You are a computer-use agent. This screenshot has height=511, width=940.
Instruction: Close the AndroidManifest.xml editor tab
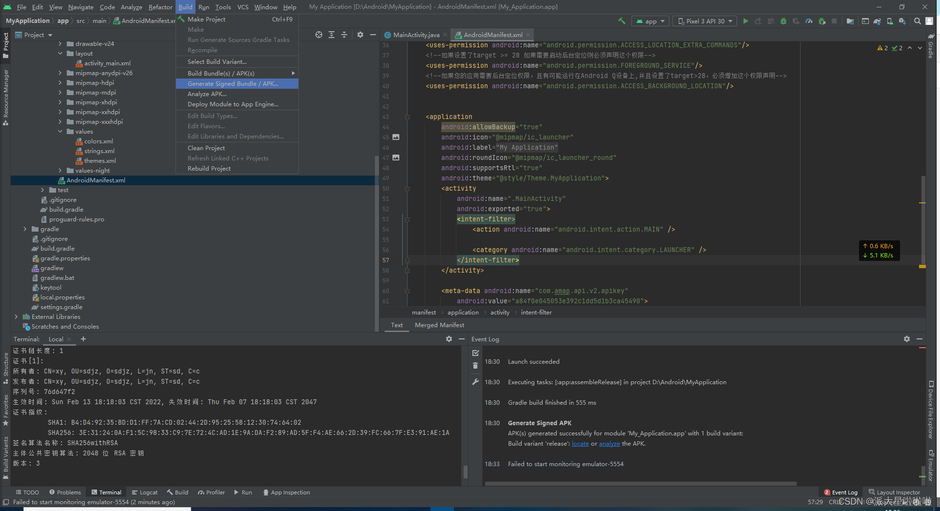click(x=528, y=35)
